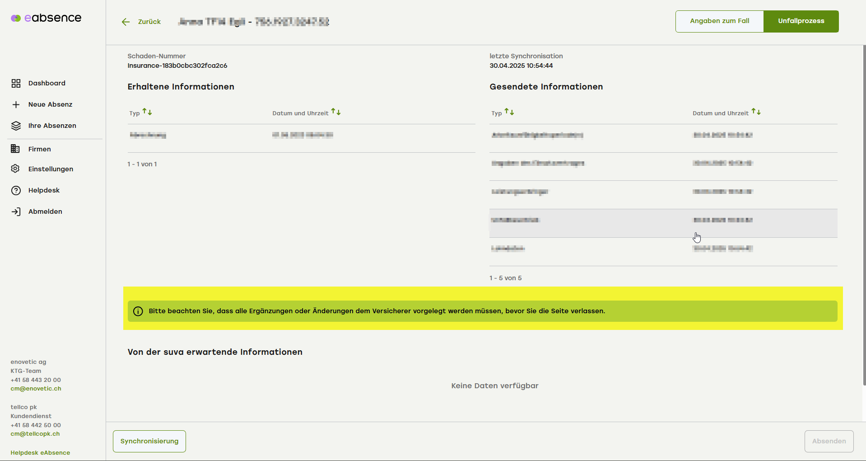This screenshot has height=461, width=866.
Task: Sort Gesendete Informationen by Datum und Uhrzeit
Action: [756, 112]
